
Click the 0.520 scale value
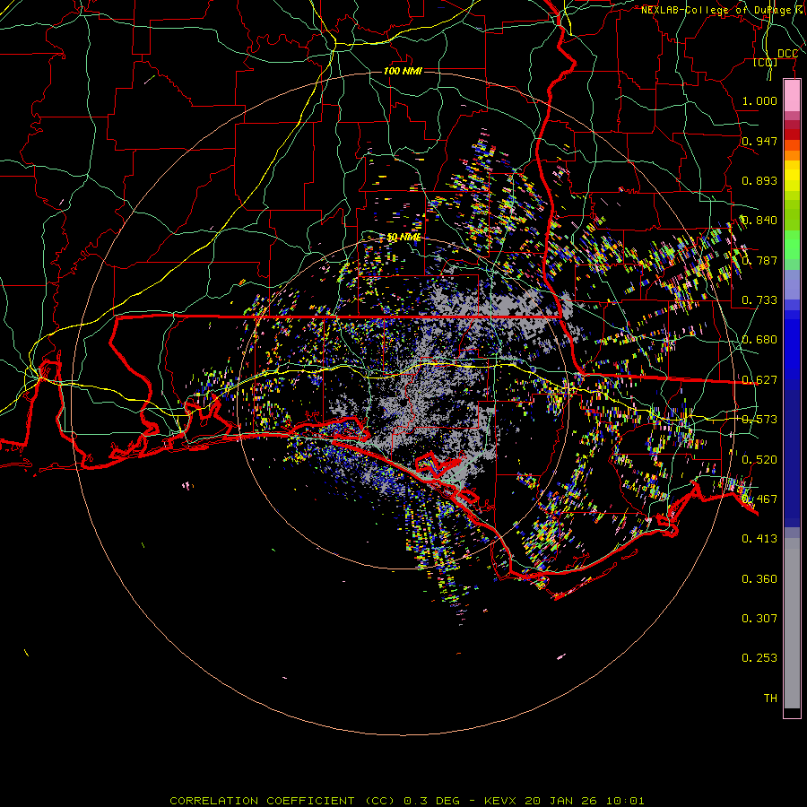coord(759,460)
